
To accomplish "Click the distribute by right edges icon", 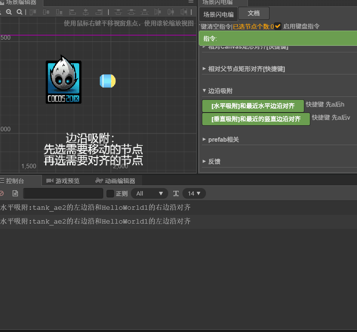I will click(184, 12).
